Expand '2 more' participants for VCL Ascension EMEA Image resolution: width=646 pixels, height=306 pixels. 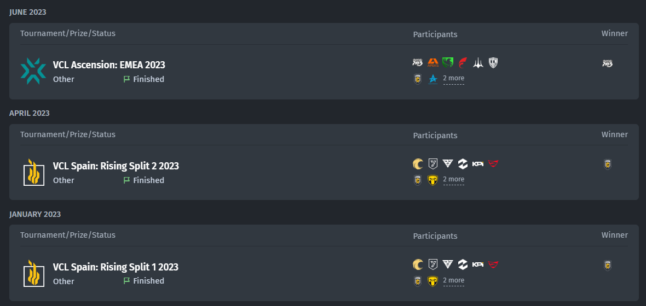pos(454,78)
